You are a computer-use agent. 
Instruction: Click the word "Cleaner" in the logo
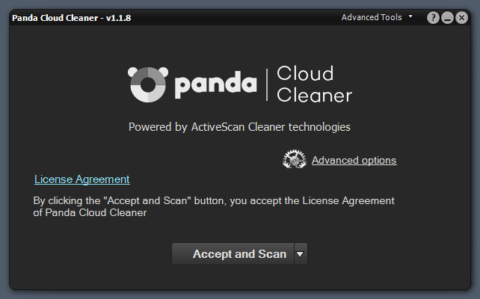coord(314,95)
